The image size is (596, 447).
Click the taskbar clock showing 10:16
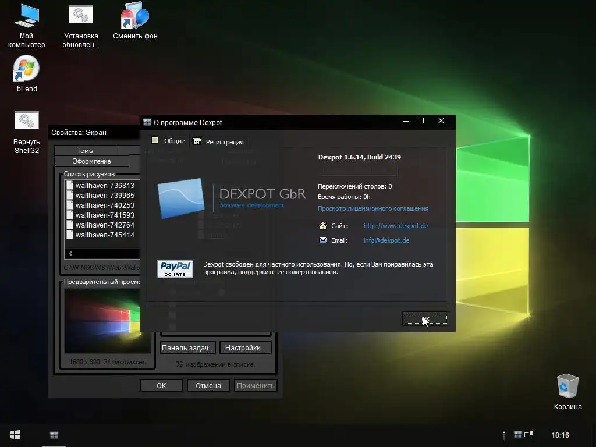click(560, 435)
